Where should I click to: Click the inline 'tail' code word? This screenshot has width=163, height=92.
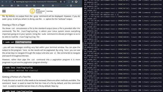(5, 86)
